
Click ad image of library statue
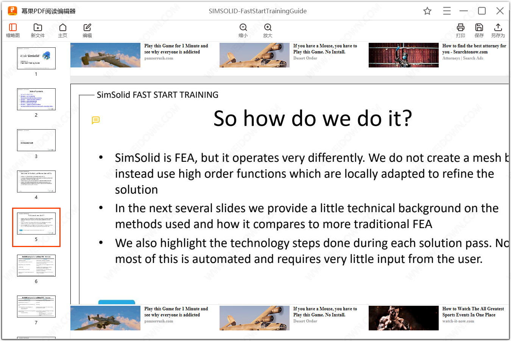(404, 55)
